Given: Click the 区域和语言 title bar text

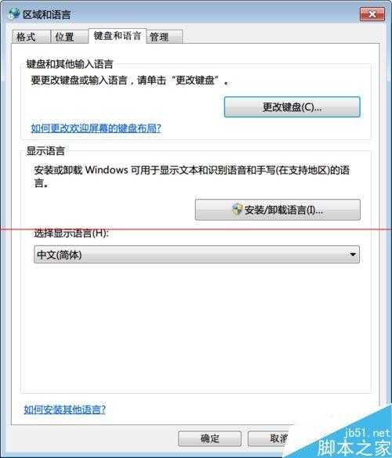Looking at the screenshot, I should pyautogui.click(x=47, y=15).
